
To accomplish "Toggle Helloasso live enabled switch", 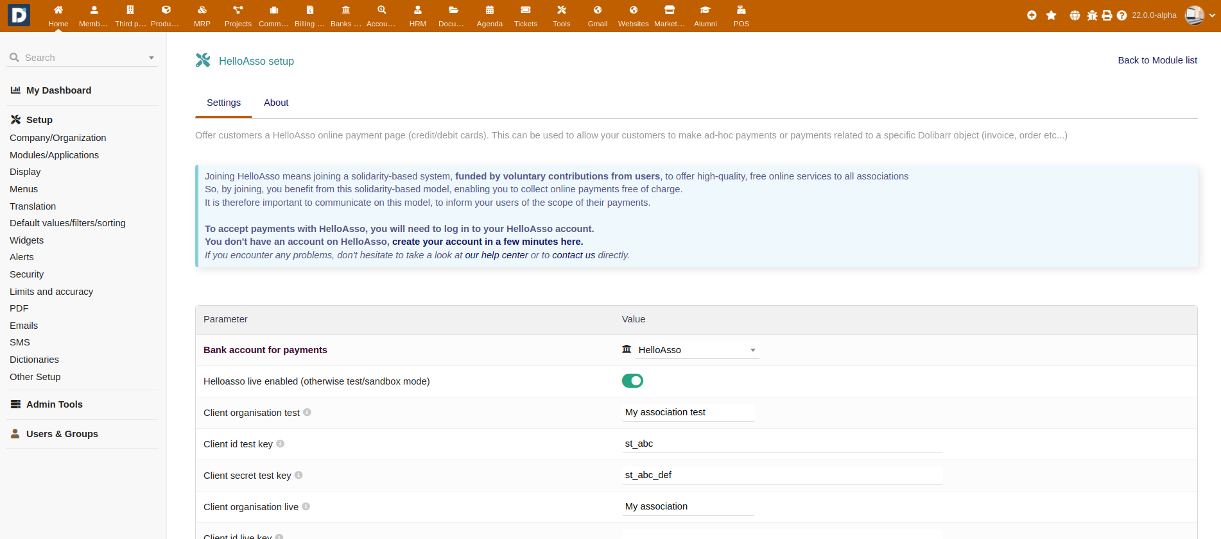I will pos(632,381).
